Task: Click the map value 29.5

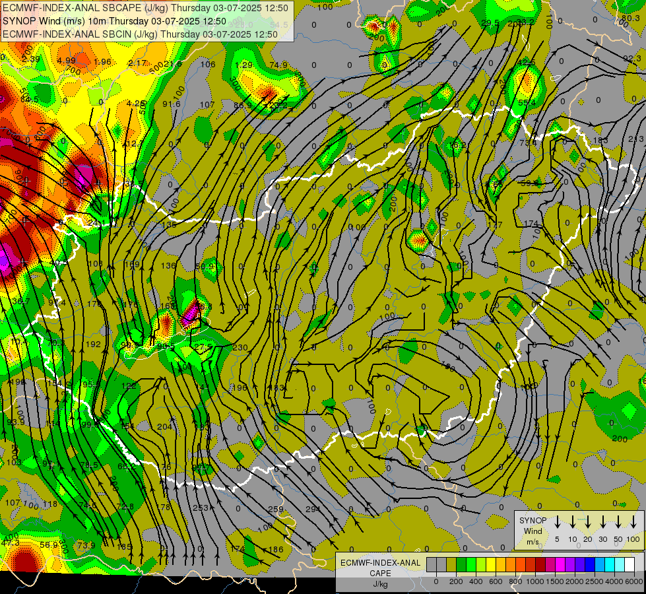Action: coord(491,22)
